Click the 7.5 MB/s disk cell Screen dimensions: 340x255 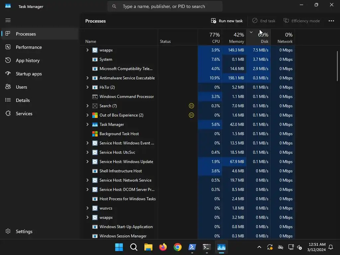[x=258, y=50]
